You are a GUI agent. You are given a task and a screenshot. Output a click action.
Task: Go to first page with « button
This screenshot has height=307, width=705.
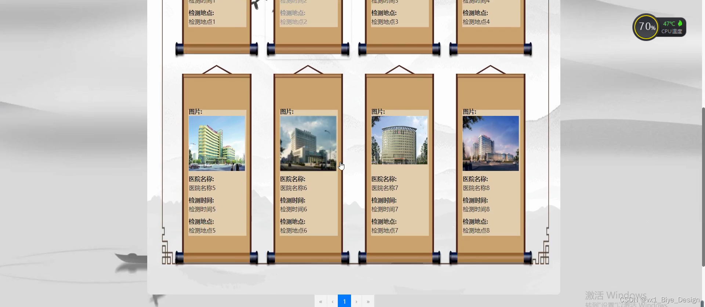pos(321,301)
